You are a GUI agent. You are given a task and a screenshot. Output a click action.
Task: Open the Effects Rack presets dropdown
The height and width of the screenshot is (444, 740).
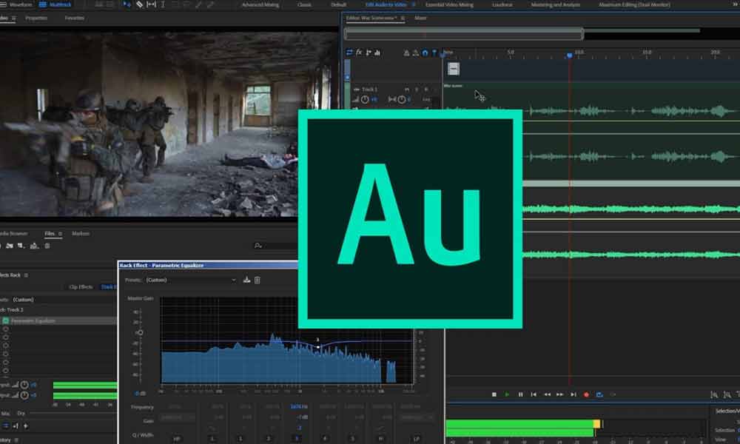tap(59, 299)
